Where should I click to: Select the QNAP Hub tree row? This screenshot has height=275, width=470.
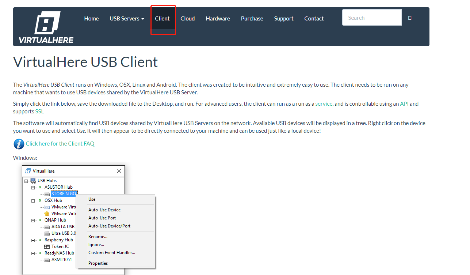55,220
